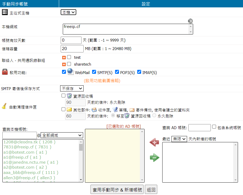Select a1@botest.com from the account list
Image resolution: width=243 pixels, height=195 pixels.
[x=25, y=152]
